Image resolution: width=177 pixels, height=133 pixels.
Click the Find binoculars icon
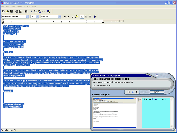click(26, 11)
